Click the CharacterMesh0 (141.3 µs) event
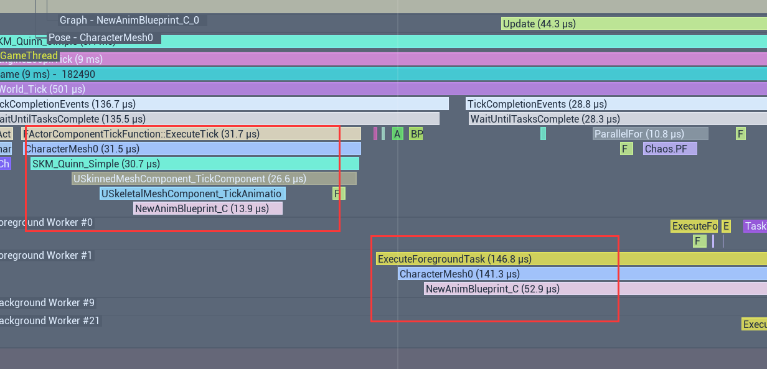The height and width of the screenshot is (369, 767). pyautogui.click(x=582, y=274)
